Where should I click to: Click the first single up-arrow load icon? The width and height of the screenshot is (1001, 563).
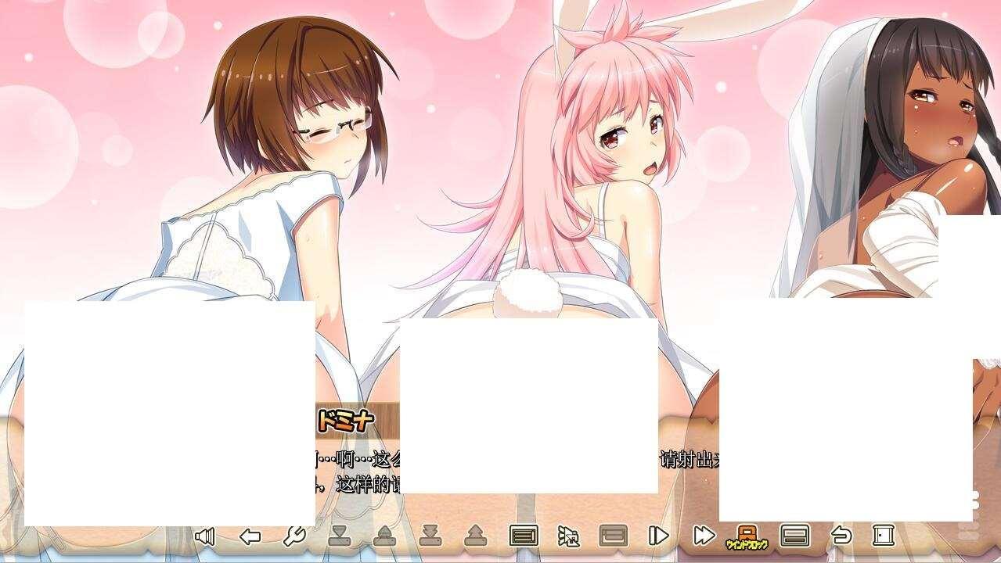pyautogui.click(x=384, y=536)
